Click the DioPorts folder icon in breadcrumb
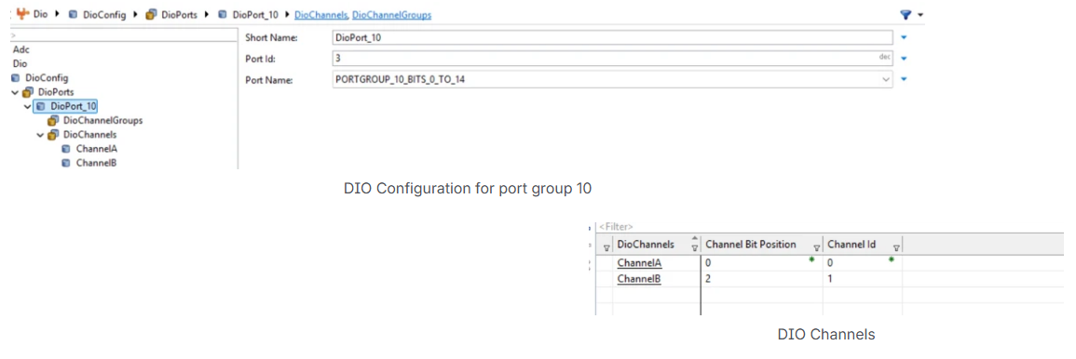Image resolution: width=1076 pixels, height=359 pixels. click(x=151, y=14)
